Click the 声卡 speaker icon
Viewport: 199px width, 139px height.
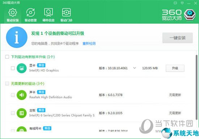coord(22,95)
